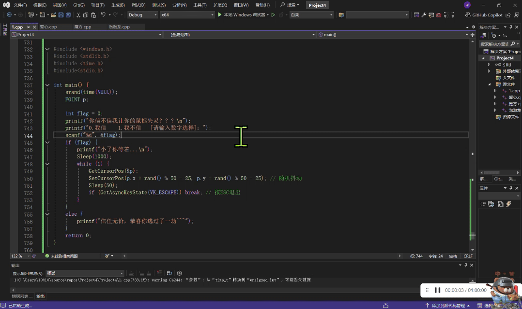
Task: Click the pending changes filter clock icon
Action: 494,36
